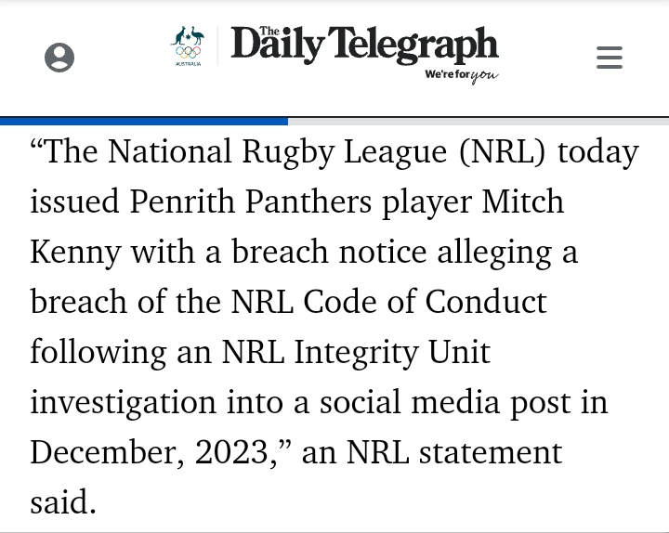
Task: Click the surname "Kenny" in the paragraph
Action: (x=75, y=253)
